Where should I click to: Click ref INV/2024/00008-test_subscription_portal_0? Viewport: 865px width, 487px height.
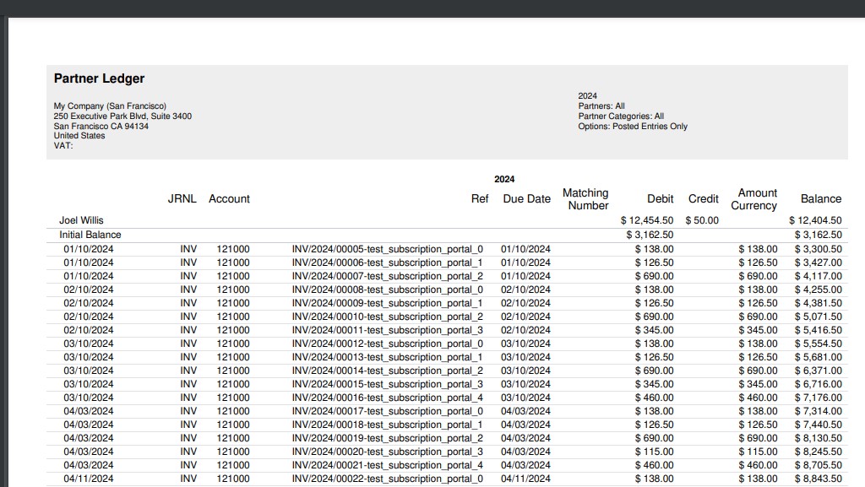387,289
